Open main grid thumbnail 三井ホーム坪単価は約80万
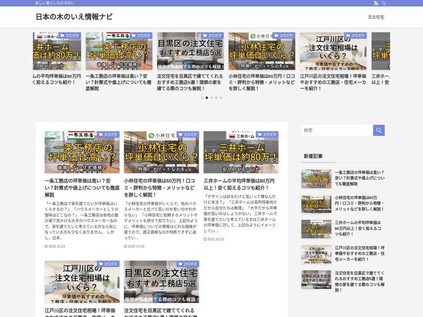The image size is (423, 317). [241, 152]
